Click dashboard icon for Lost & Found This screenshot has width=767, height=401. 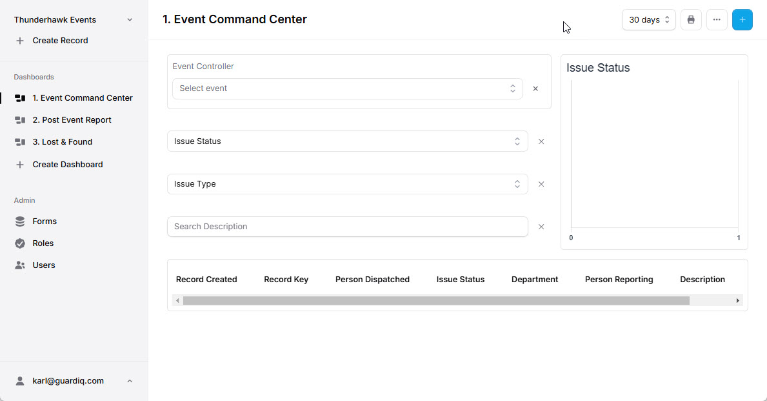(x=20, y=142)
